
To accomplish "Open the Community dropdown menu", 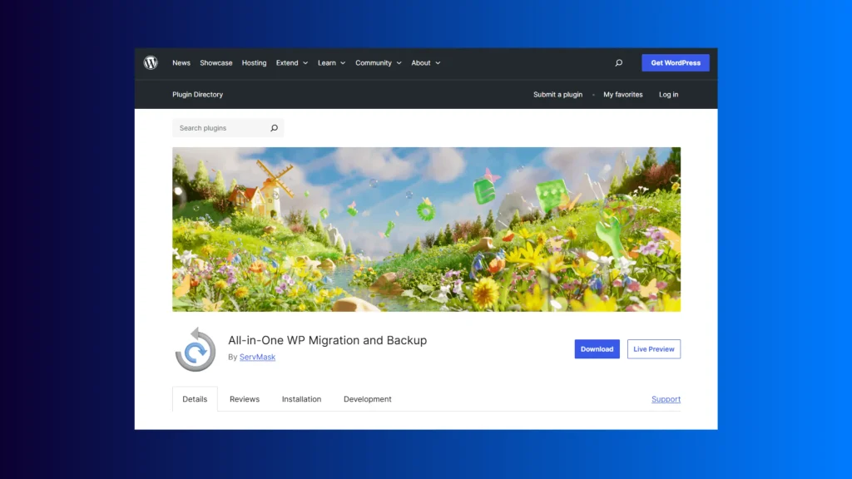I will point(378,63).
